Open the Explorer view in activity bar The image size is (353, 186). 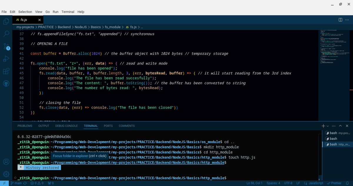coord(6,21)
